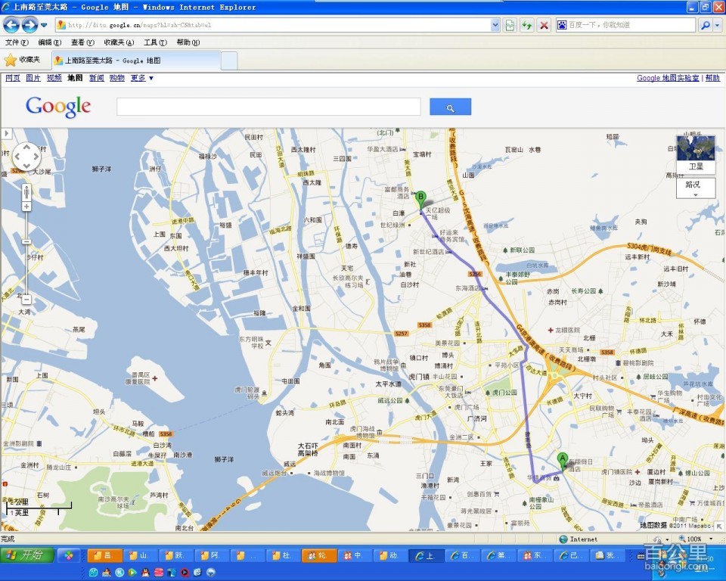Click the blue Google search button
This screenshot has height=581, width=726.
pos(450,107)
